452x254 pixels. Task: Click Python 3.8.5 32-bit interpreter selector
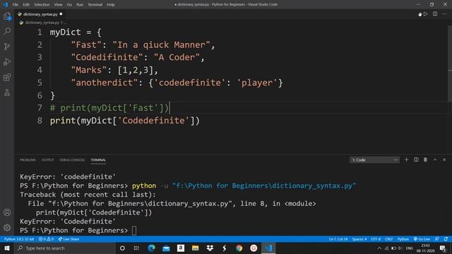[19, 239]
